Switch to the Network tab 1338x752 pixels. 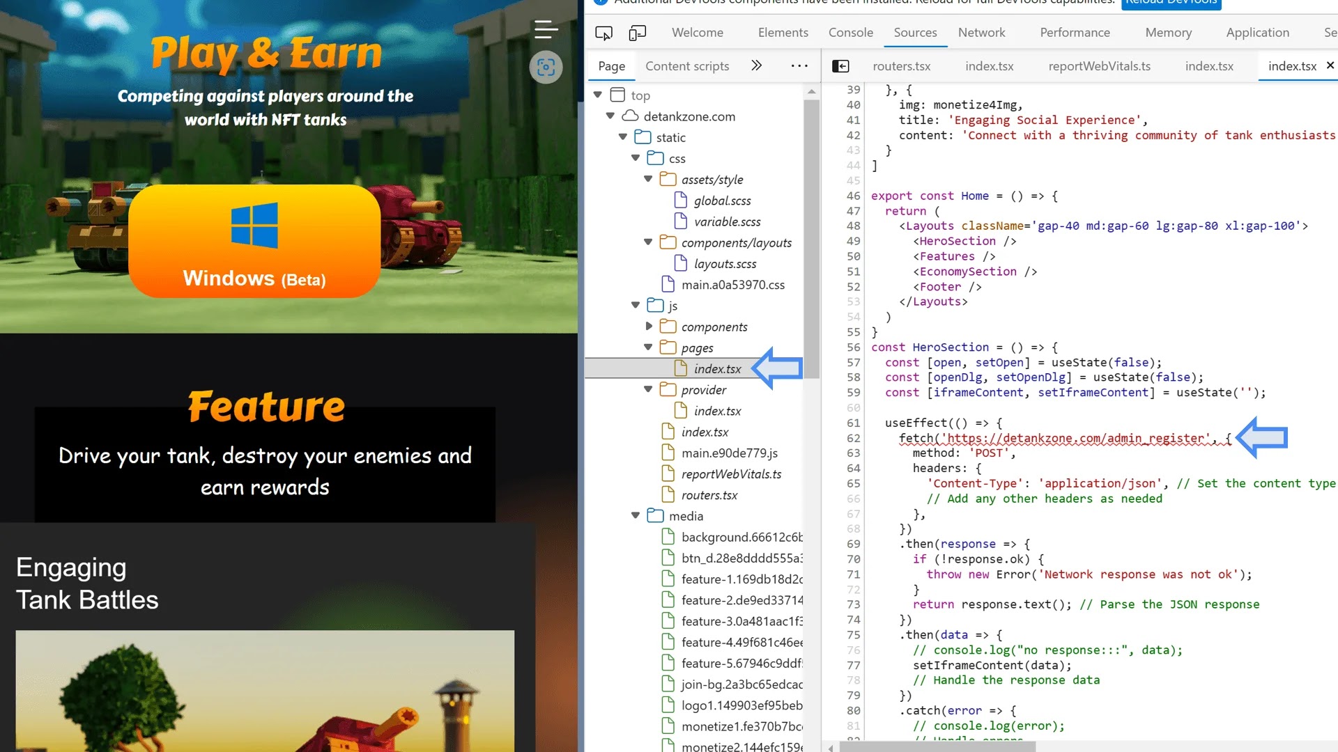(981, 33)
